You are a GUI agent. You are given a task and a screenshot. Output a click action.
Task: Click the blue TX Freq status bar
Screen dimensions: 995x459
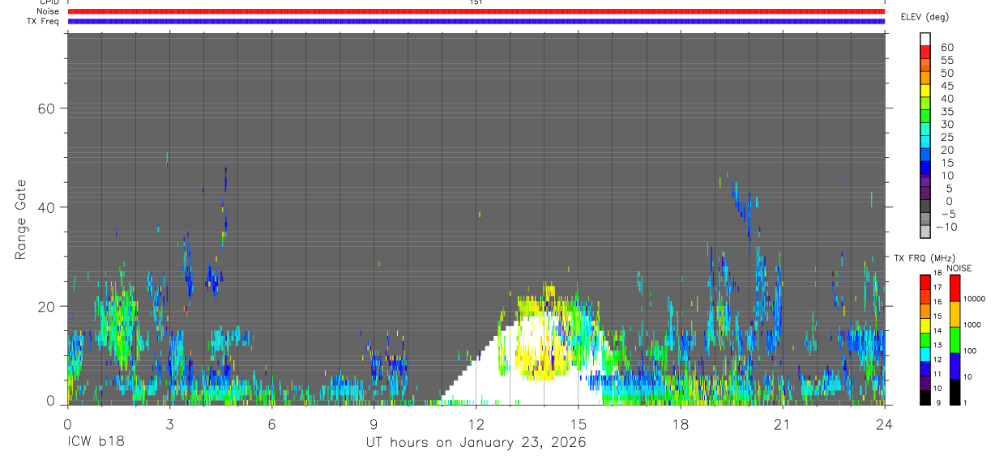point(476,21)
